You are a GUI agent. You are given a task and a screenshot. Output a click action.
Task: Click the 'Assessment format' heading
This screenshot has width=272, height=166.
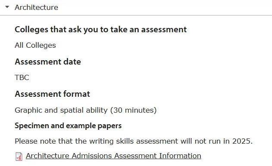coord(53,94)
